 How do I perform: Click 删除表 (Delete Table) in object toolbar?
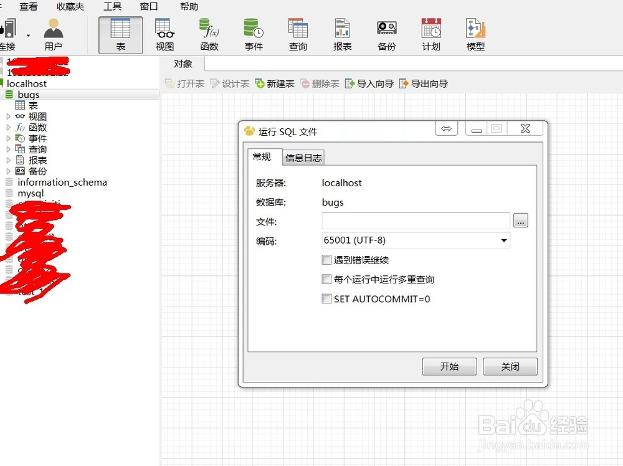320,83
